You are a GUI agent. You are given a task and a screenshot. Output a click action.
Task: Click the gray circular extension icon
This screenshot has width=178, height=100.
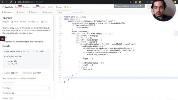pyautogui.click(x=152, y=2)
